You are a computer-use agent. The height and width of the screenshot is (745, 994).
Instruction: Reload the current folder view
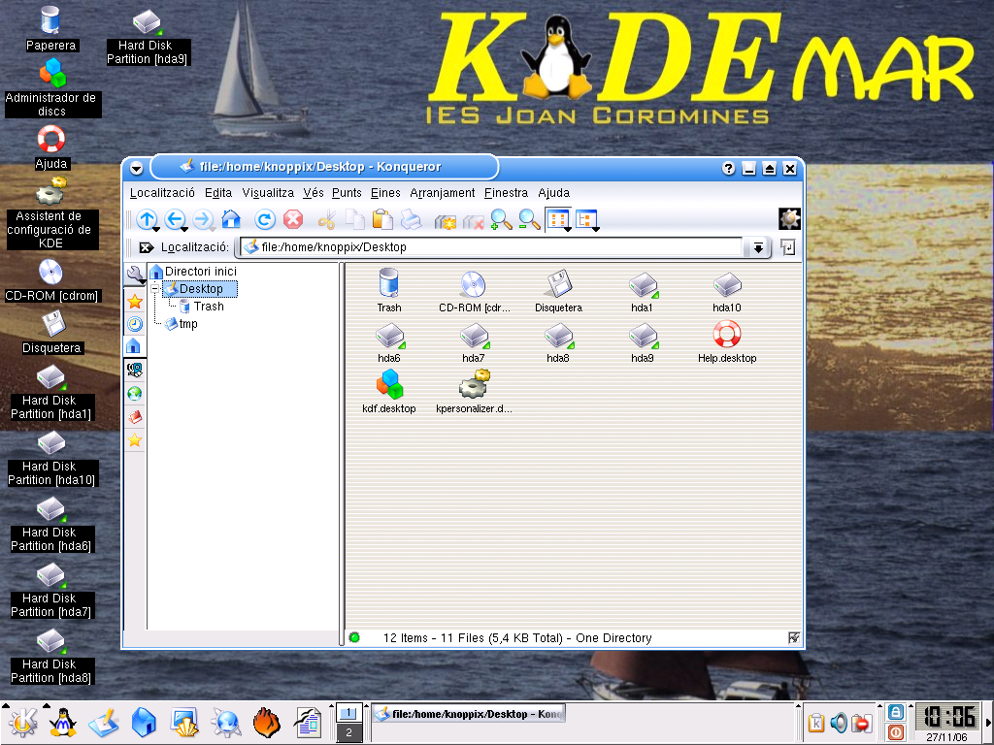point(265,219)
